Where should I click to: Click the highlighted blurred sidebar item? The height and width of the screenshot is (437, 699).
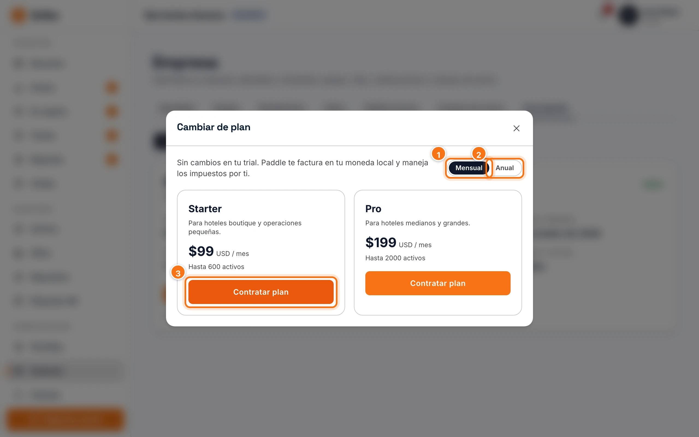point(65,371)
